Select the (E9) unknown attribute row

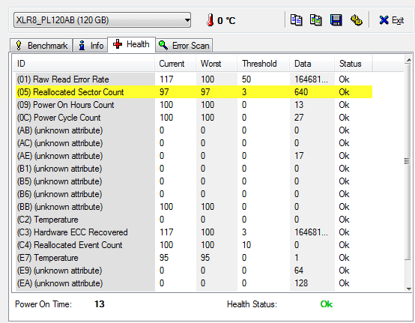point(194,271)
